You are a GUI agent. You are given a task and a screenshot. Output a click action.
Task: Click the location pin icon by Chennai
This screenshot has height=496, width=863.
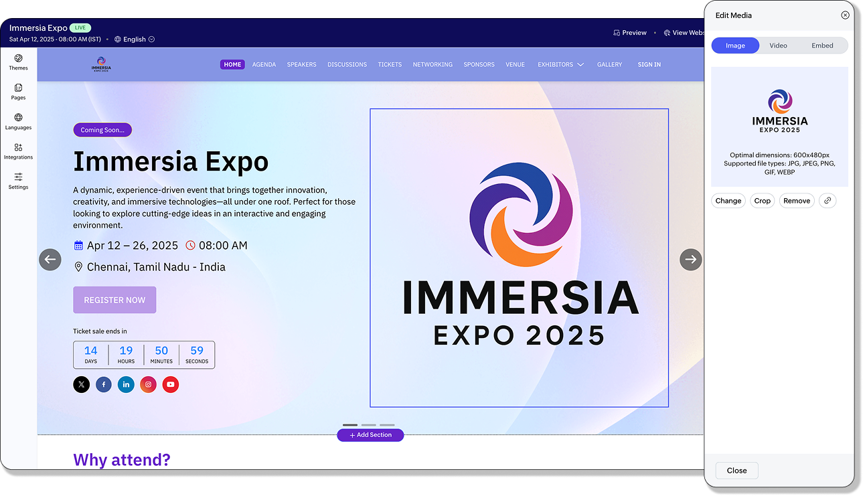tap(78, 267)
